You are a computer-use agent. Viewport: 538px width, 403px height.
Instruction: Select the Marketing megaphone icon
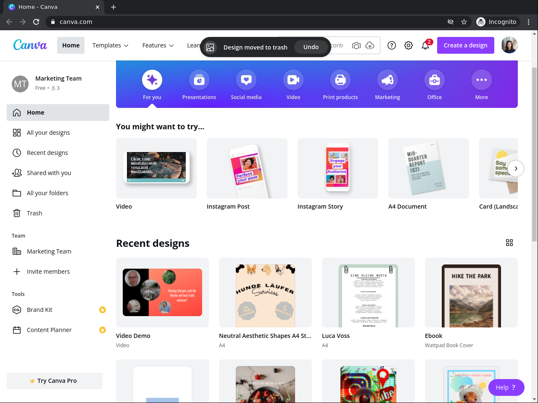tap(388, 80)
